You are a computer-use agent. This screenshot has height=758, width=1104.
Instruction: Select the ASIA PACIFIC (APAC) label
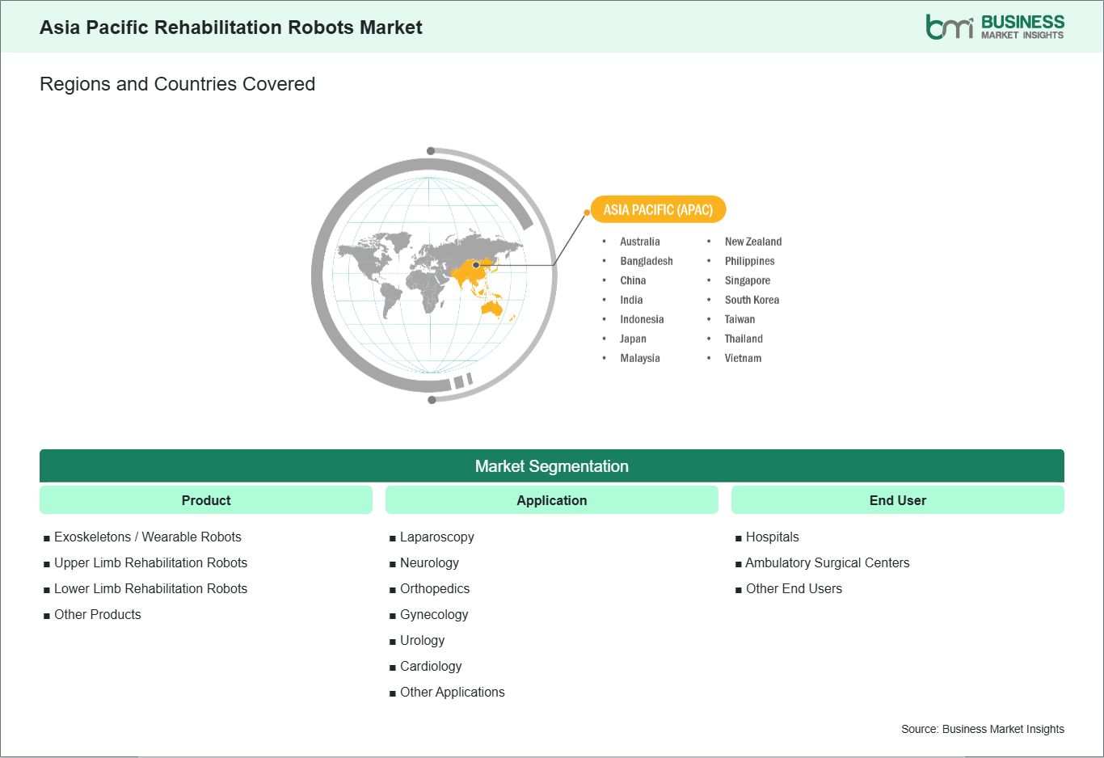658,210
